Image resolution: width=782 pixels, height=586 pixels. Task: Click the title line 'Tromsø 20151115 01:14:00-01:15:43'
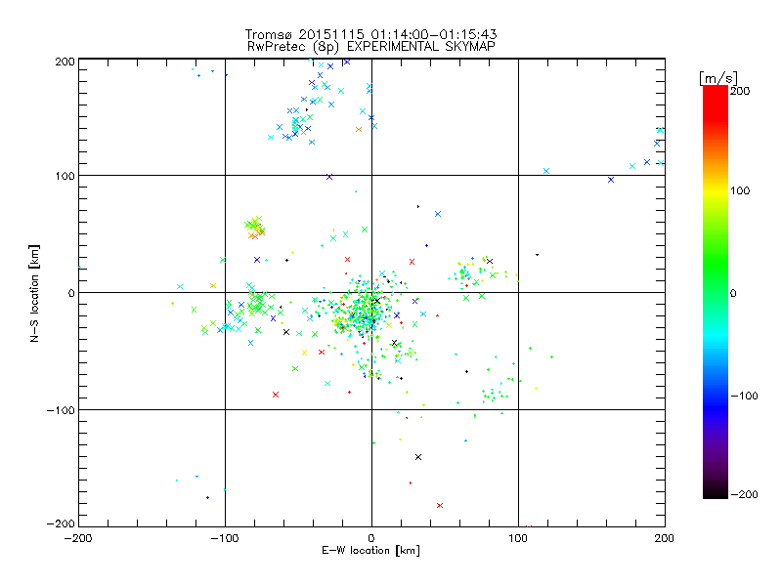click(x=371, y=34)
